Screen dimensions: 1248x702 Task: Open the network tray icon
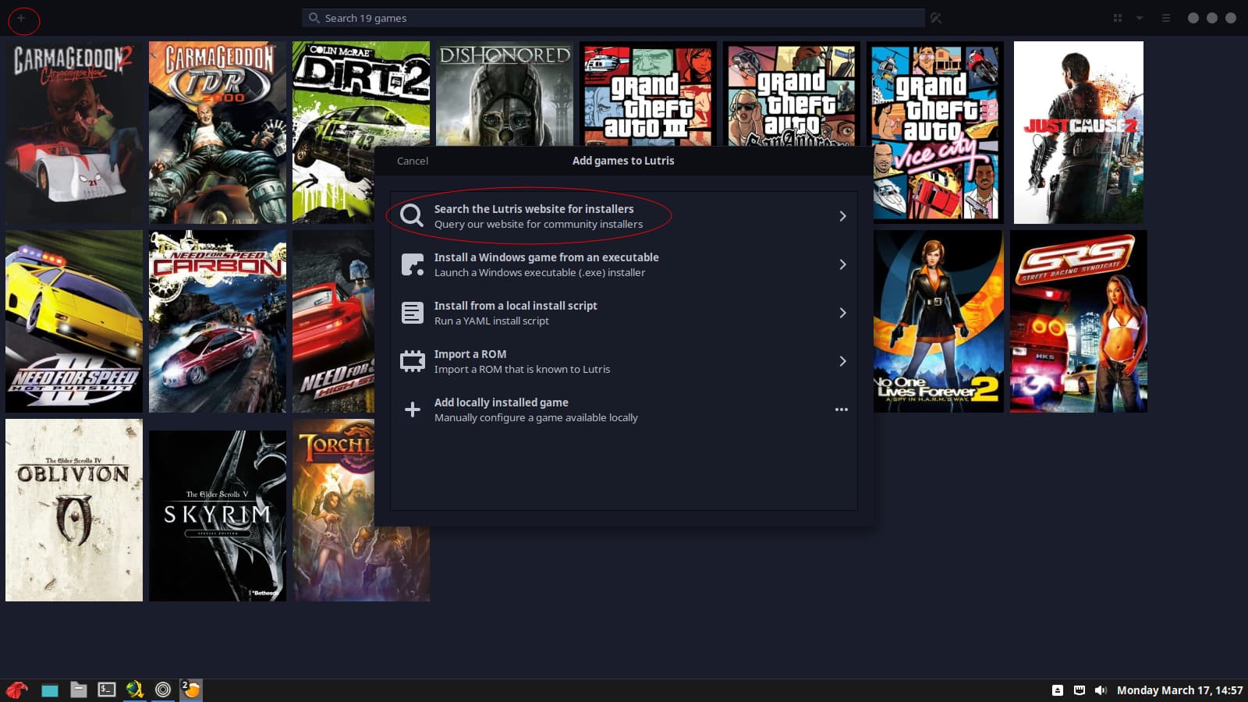pyautogui.click(x=1080, y=690)
